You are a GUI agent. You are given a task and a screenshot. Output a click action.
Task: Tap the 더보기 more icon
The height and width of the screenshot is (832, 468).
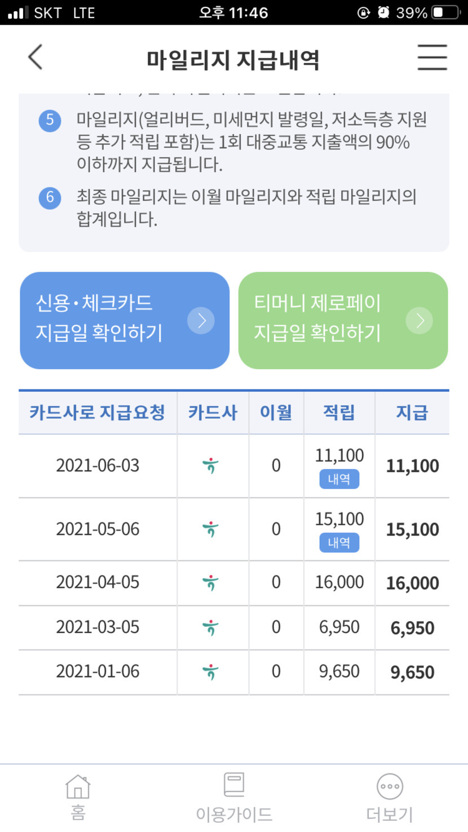pyautogui.click(x=390, y=786)
